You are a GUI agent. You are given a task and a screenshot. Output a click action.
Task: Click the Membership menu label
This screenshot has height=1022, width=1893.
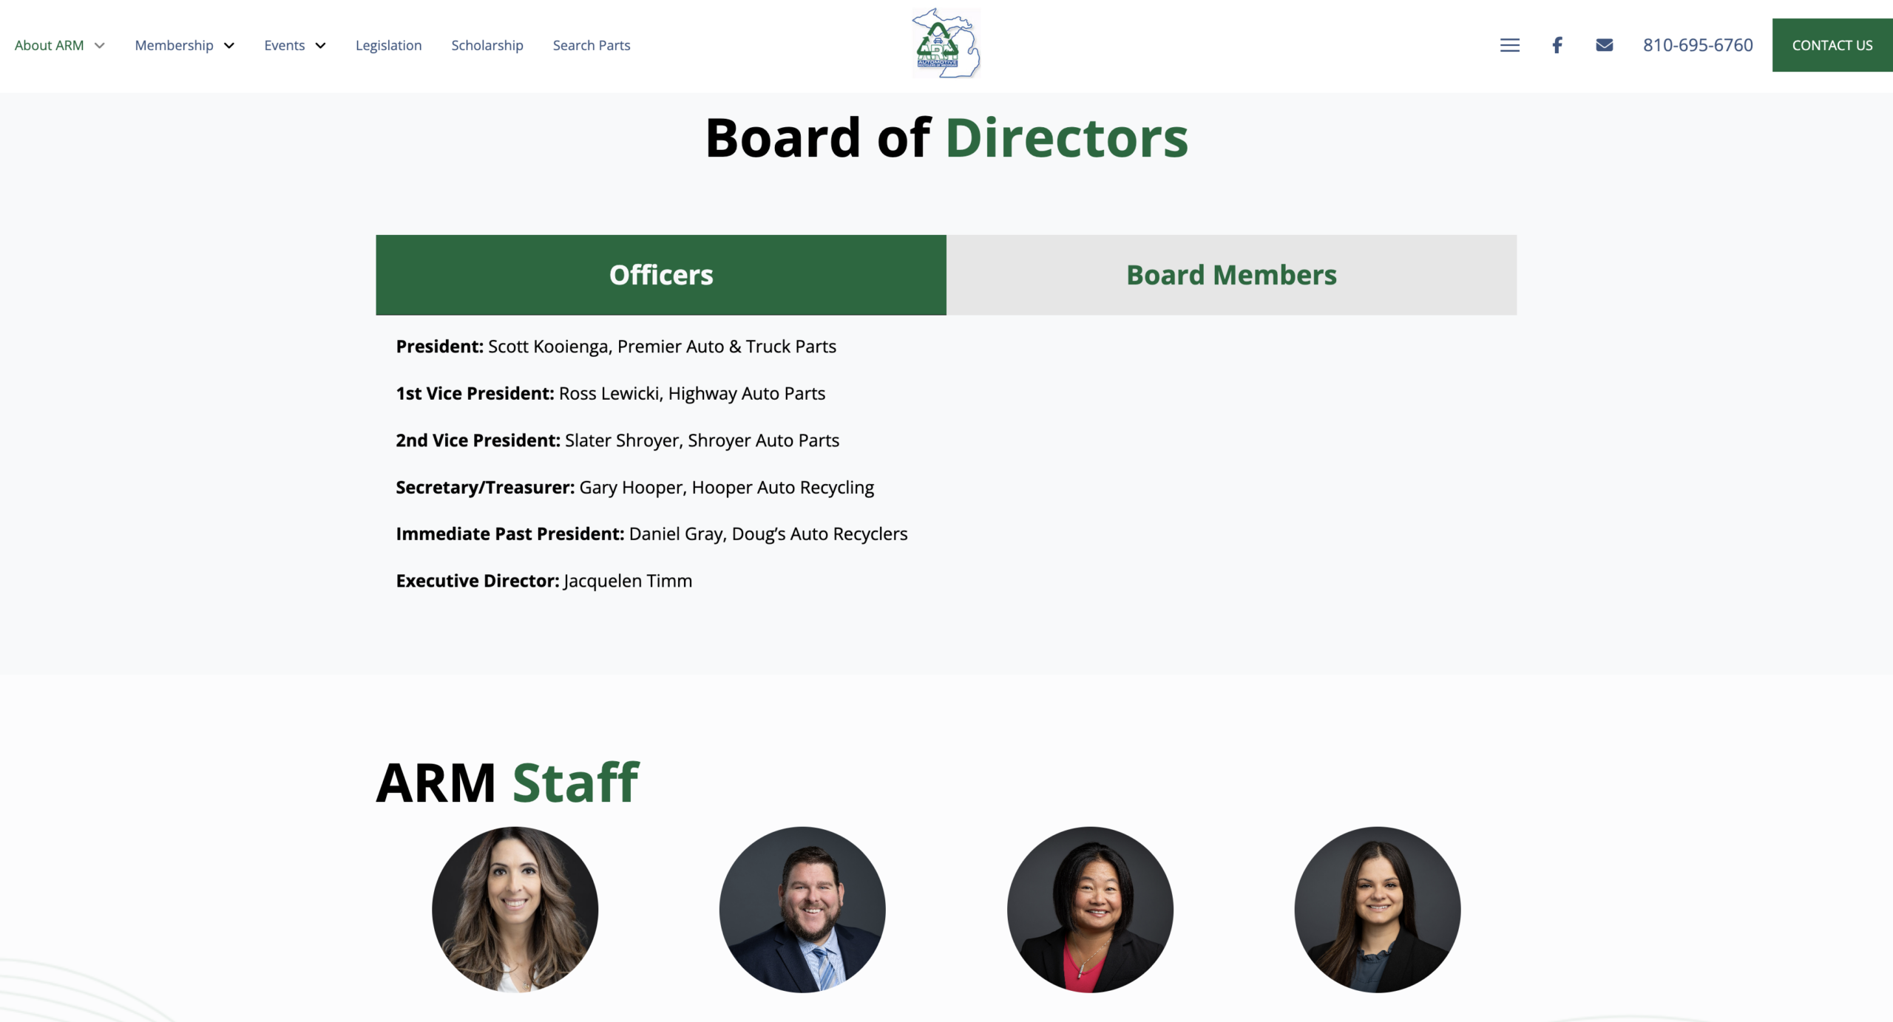174,46
